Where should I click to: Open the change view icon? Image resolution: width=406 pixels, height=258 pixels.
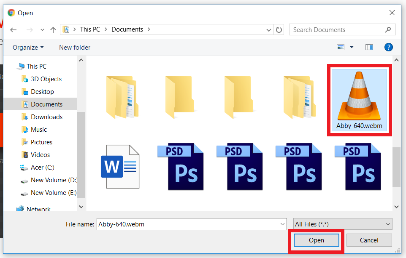(x=341, y=47)
